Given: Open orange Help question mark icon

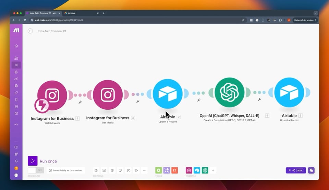Looking at the screenshot, I should click(16, 168).
